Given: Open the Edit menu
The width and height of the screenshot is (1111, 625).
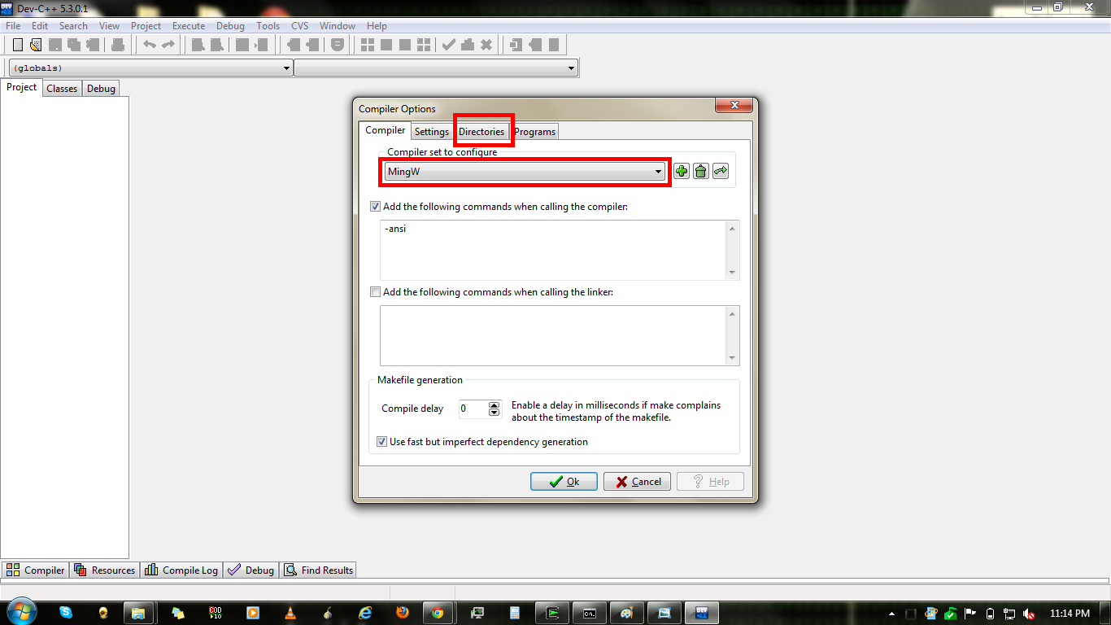Looking at the screenshot, I should (x=40, y=26).
